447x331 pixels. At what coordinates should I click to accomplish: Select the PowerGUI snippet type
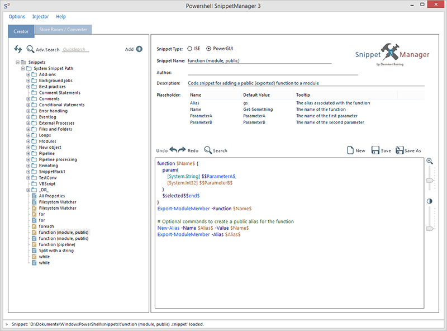point(208,49)
